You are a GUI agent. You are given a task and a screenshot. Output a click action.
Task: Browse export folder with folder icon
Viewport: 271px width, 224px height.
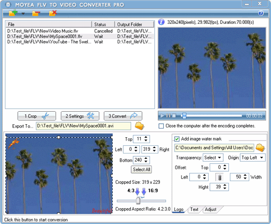pyautogui.click(x=139, y=126)
